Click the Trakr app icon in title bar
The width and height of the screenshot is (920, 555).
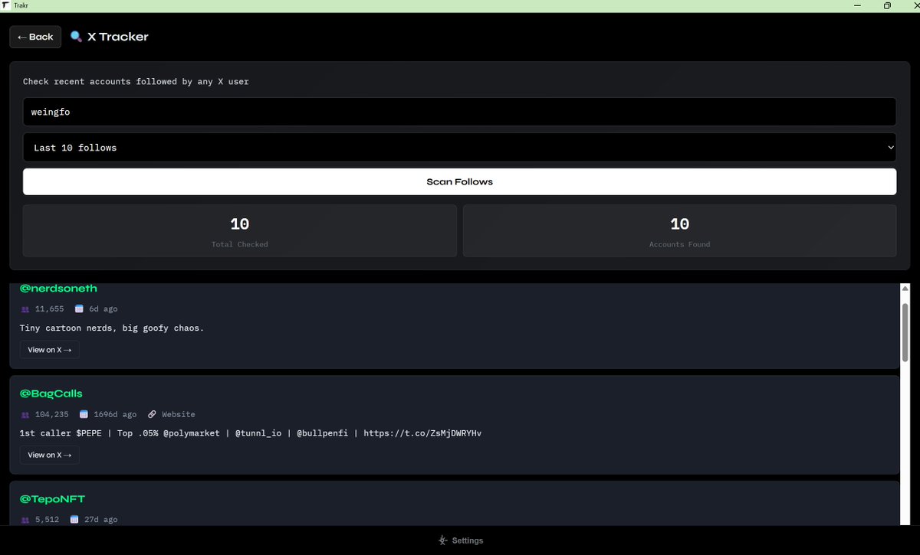[x=5, y=5]
